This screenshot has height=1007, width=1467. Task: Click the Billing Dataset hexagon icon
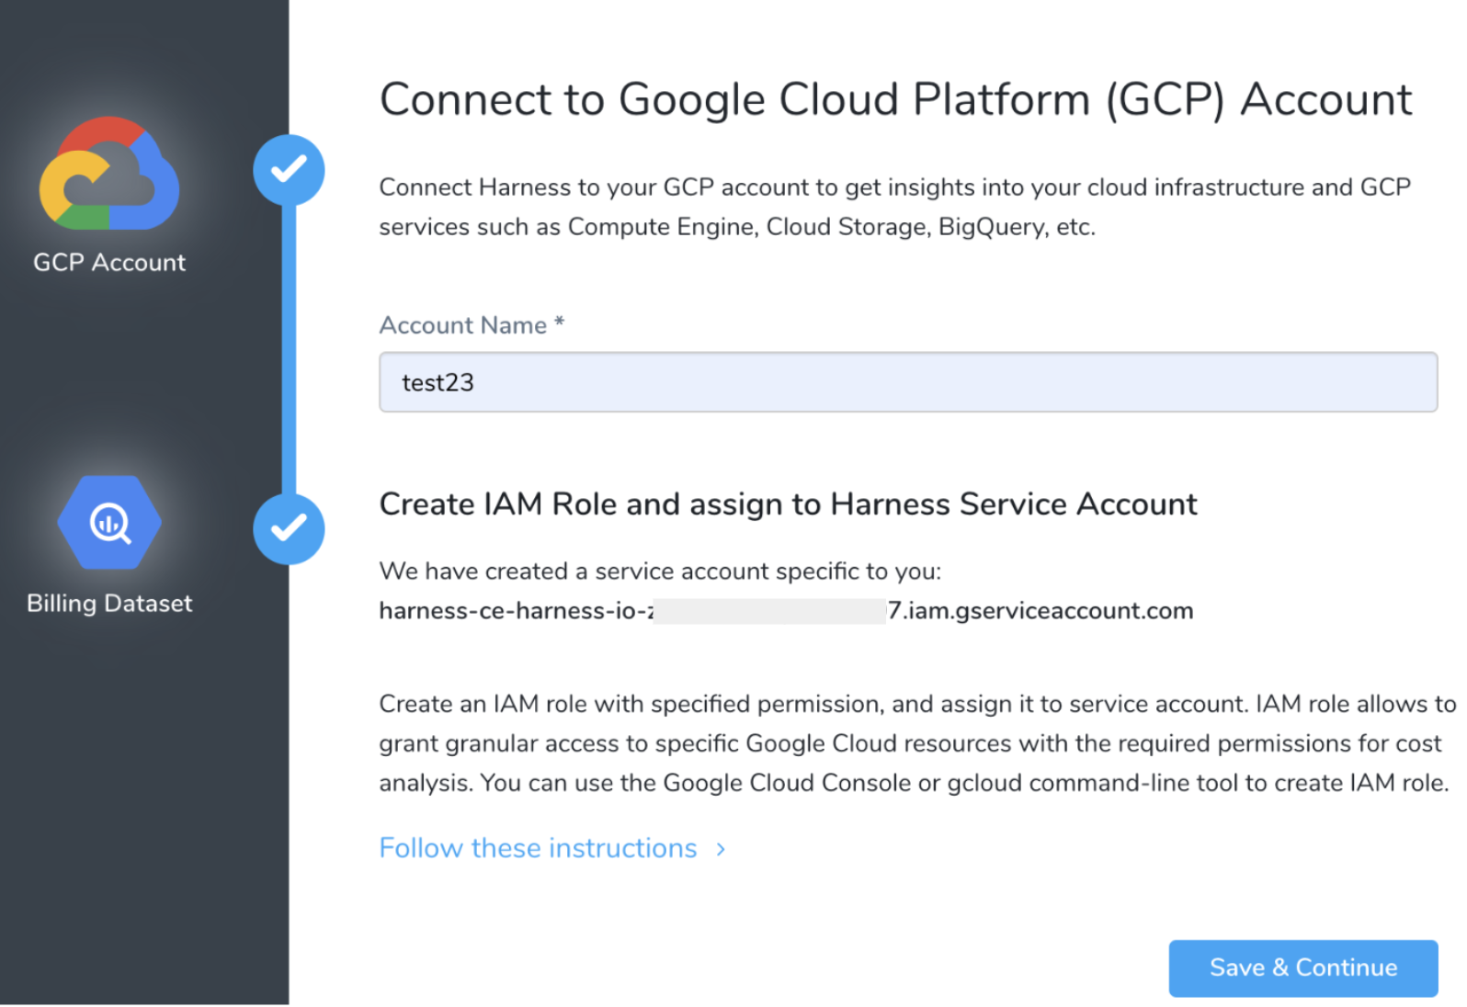(109, 523)
